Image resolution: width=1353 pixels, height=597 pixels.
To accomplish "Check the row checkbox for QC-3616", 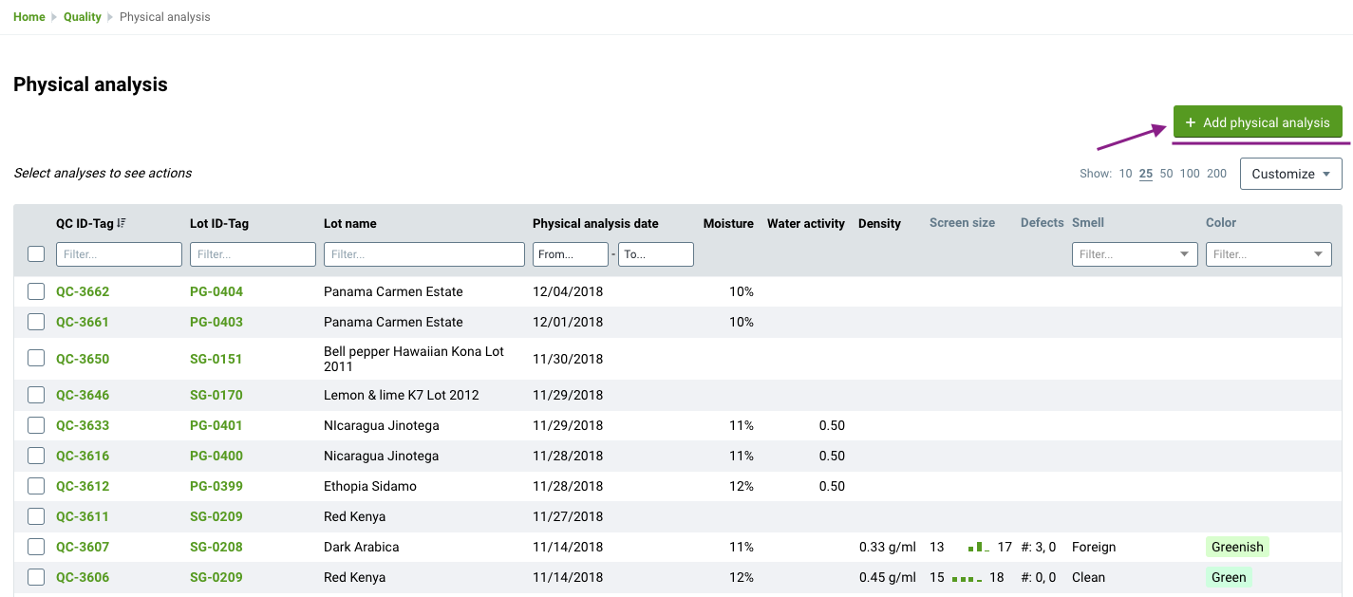I will [x=36, y=456].
